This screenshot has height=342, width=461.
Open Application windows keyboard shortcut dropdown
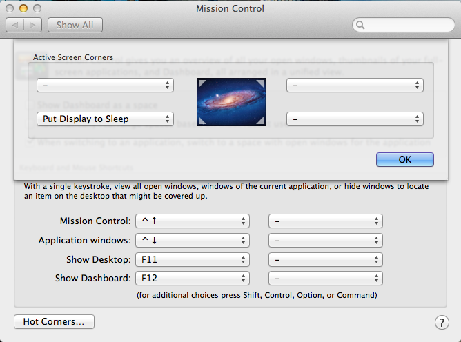[193, 241]
